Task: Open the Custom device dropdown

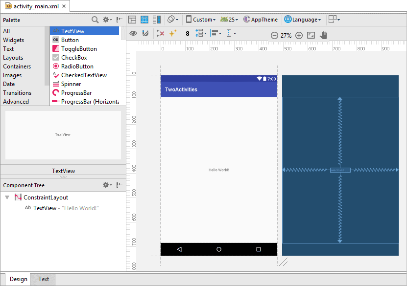Action: coord(201,20)
